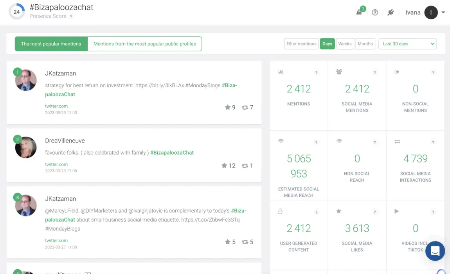Select the Days grouping
This screenshot has width=450, height=274.
327,44
